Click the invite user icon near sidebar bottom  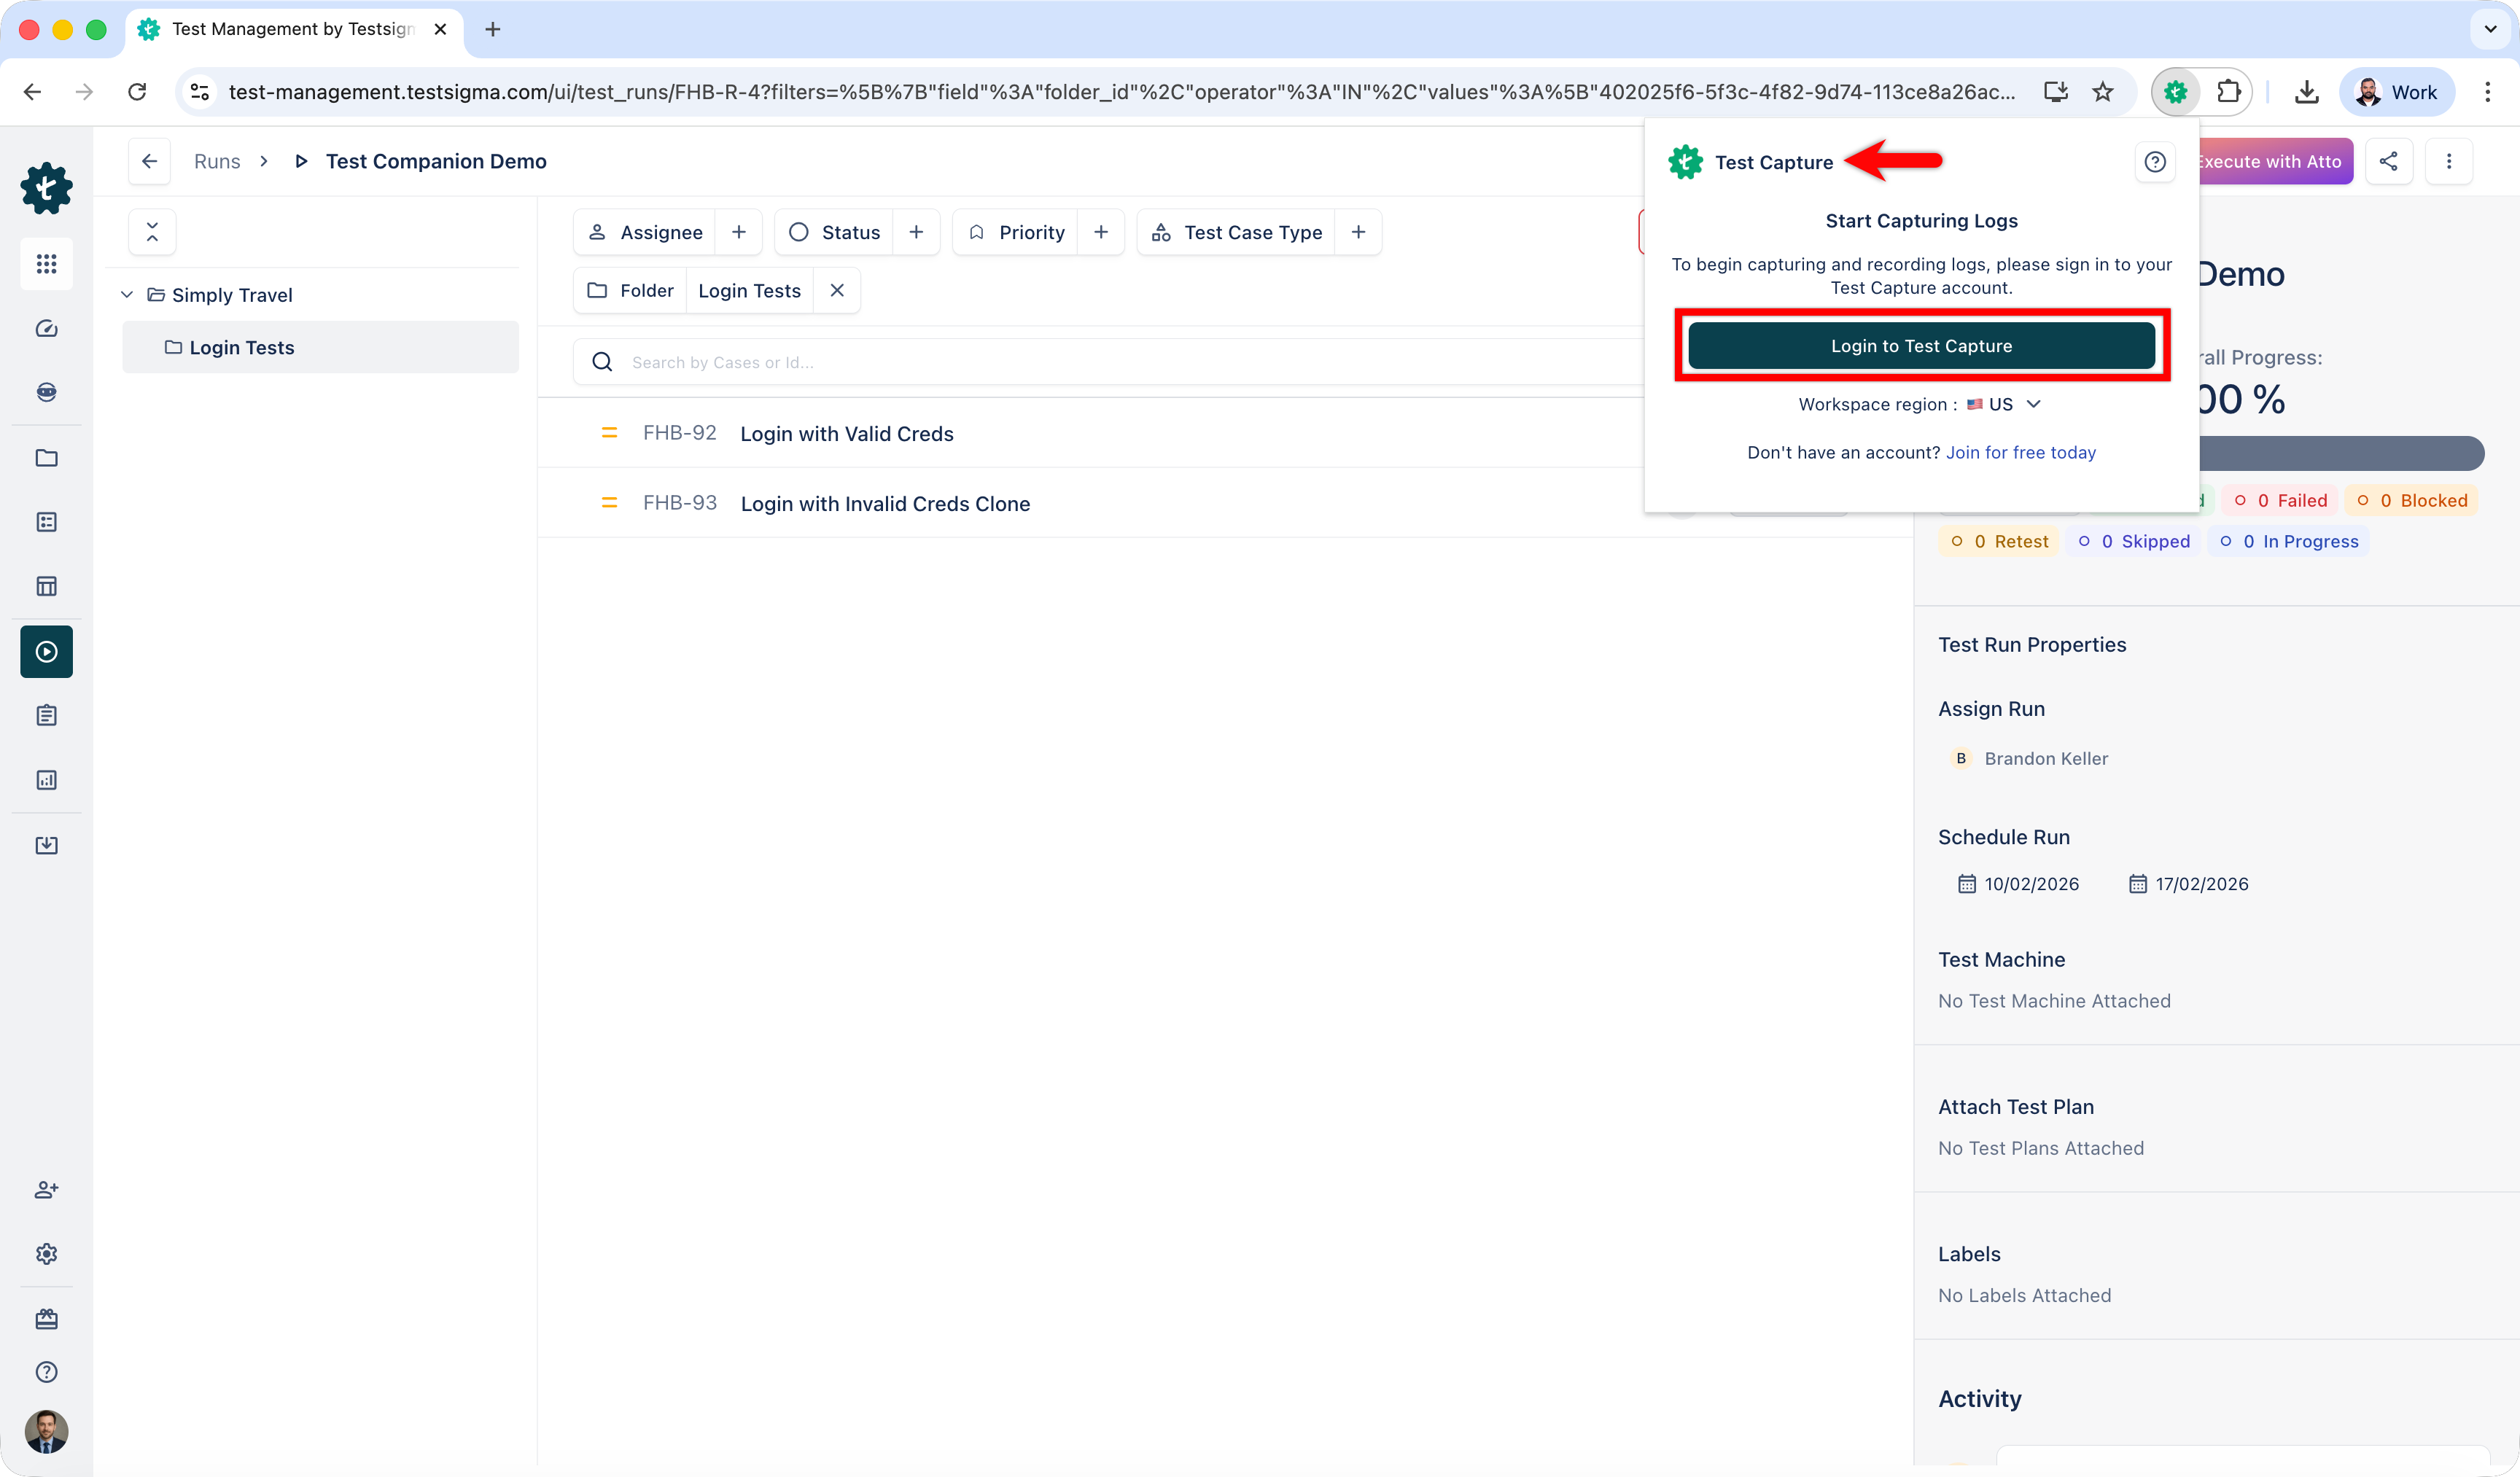46,1190
